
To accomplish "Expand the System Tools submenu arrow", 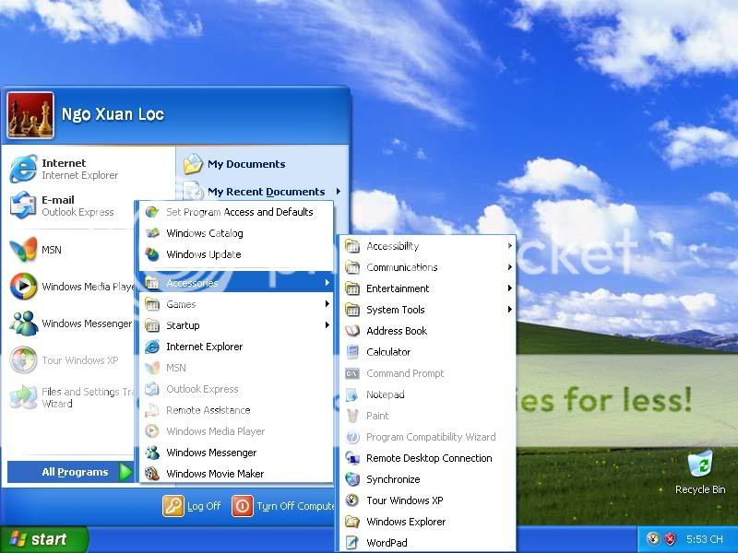I will (x=510, y=310).
